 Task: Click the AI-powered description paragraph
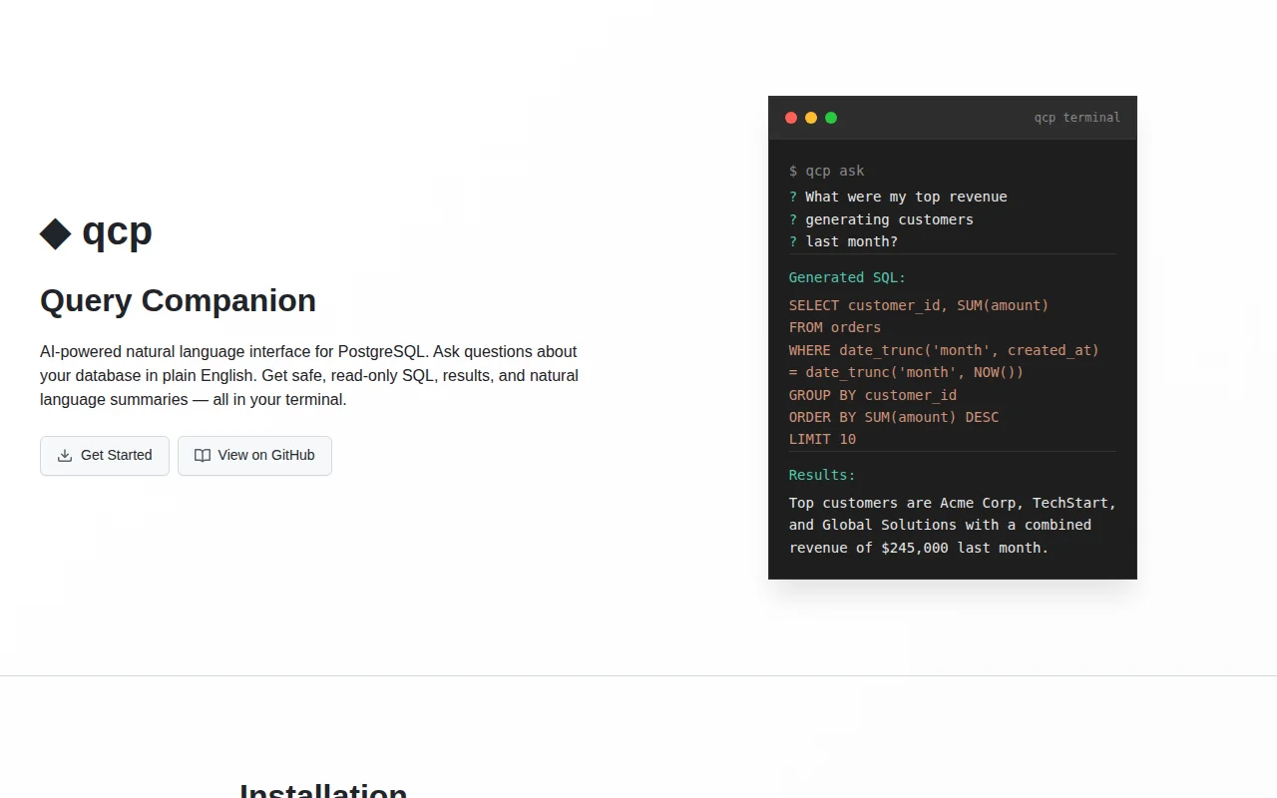click(x=309, y=376)
